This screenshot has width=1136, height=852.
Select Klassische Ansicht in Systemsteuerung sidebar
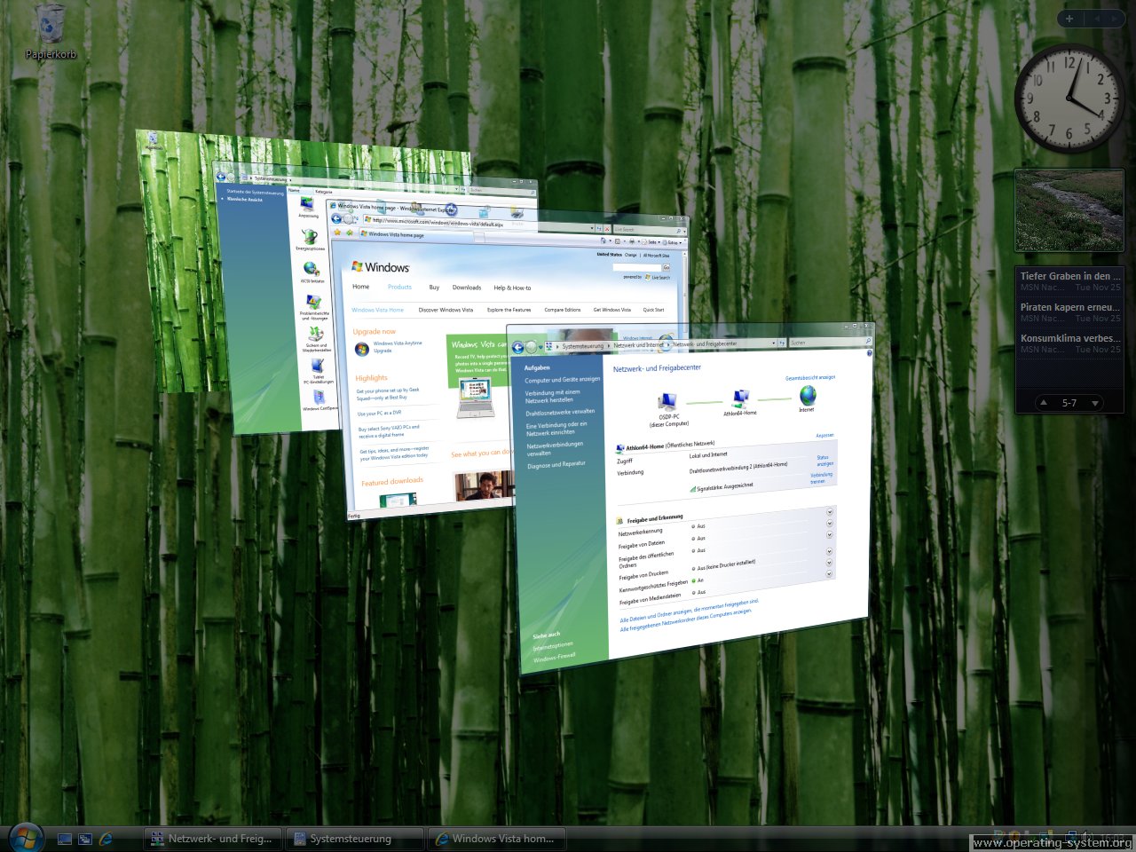point(244,199)
